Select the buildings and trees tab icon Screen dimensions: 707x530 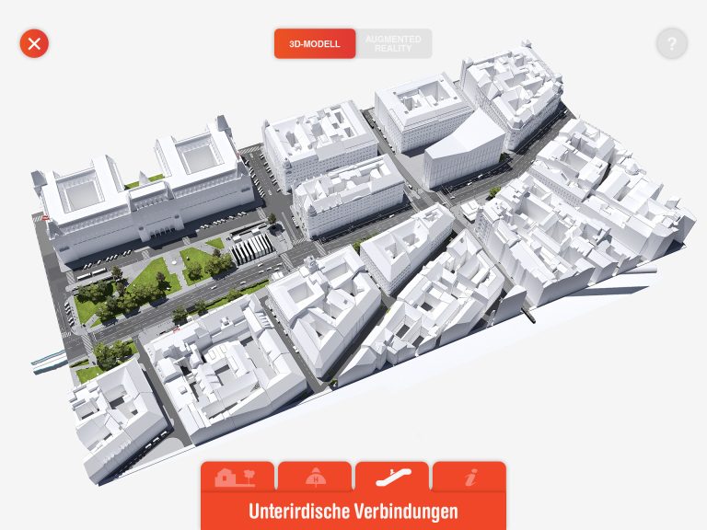(238, 477)
